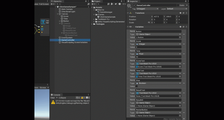
Task: Open the Hierarchy panel's three-dot options menu
Action: pos(88,1)
